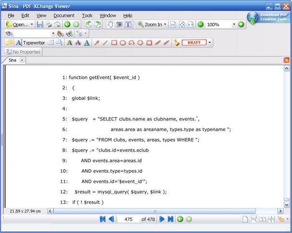Screen dimensions: 292x233
Task: Click the Snapshot camera tool
Action: pos(119,25)
